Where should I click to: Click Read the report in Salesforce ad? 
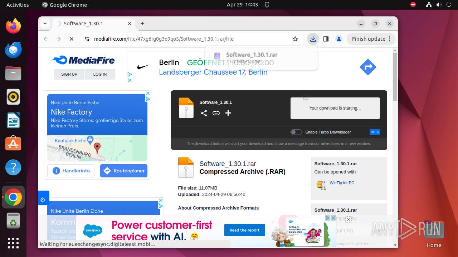pyautogui.click(x=245, y=230)
